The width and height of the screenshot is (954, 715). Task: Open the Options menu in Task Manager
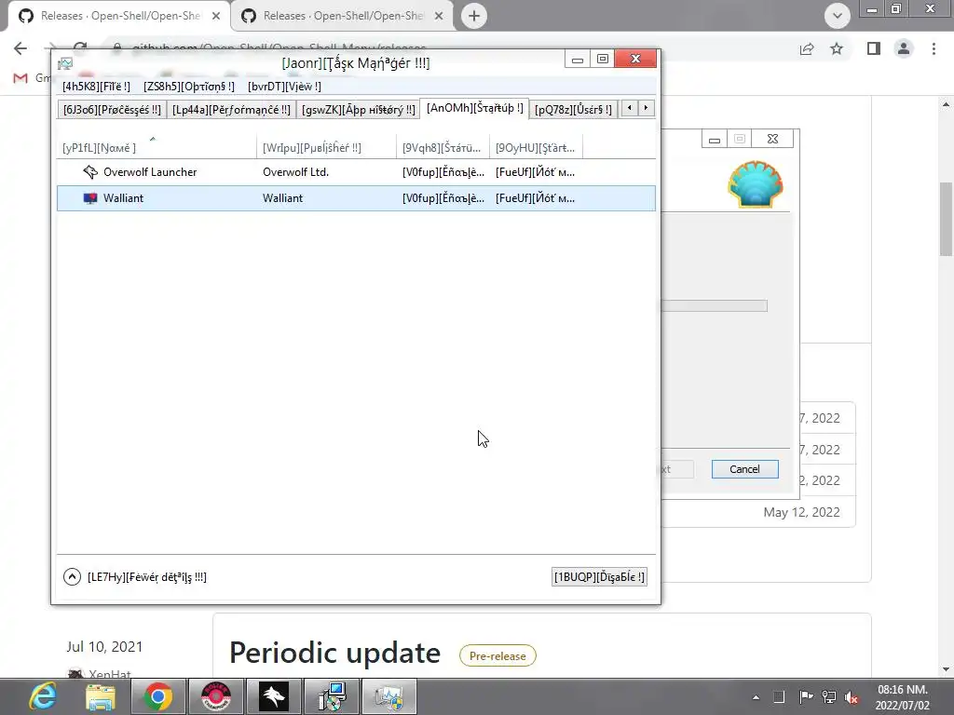tap(188, 87)
